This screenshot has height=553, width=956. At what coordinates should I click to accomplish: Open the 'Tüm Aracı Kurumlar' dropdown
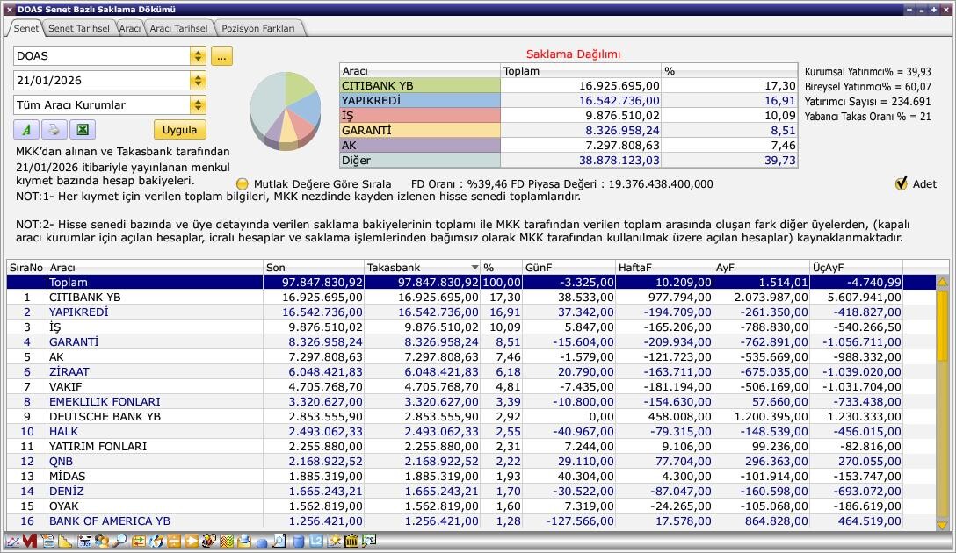pyautogui.click(x=198, y=105)
